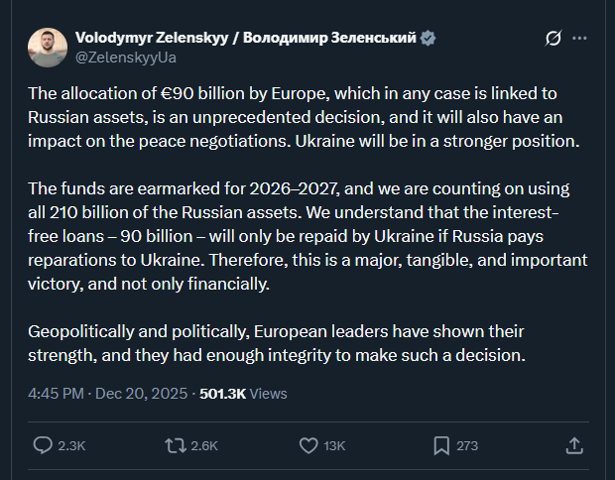Screen dimensions: 615x480
Task: Click the 4:45 PM Dec 20, 2025 timestamp
Action: [106, 394]
